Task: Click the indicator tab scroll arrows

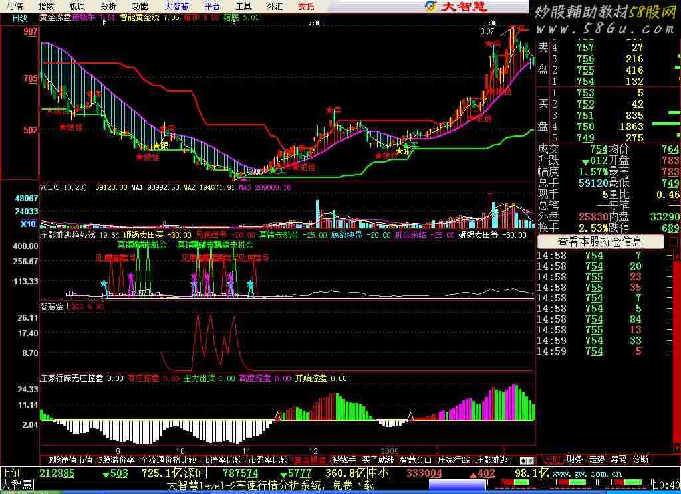Action: point(527,461)
